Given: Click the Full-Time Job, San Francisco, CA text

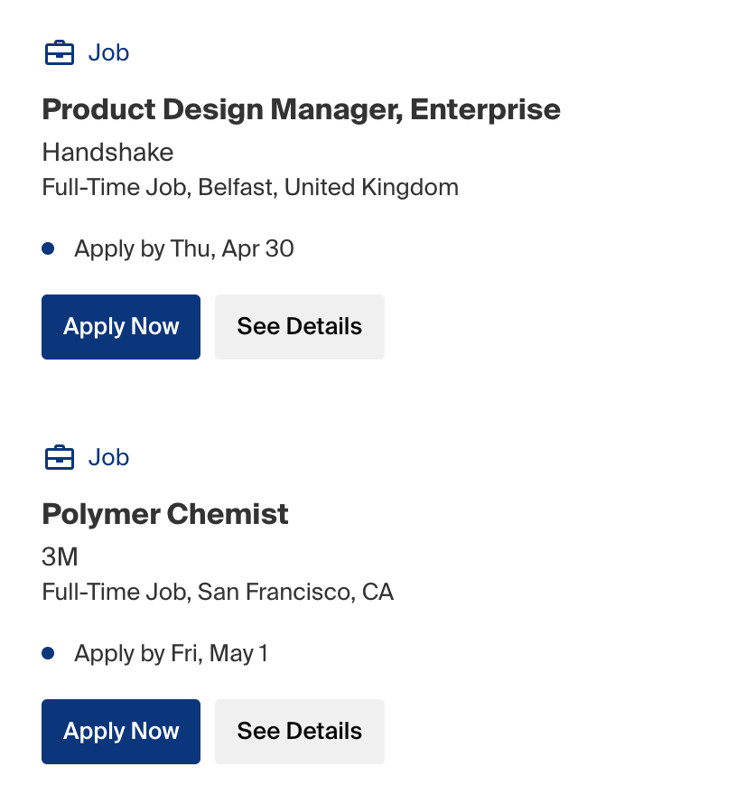Looking at the screenshot, I should point(218,593).
